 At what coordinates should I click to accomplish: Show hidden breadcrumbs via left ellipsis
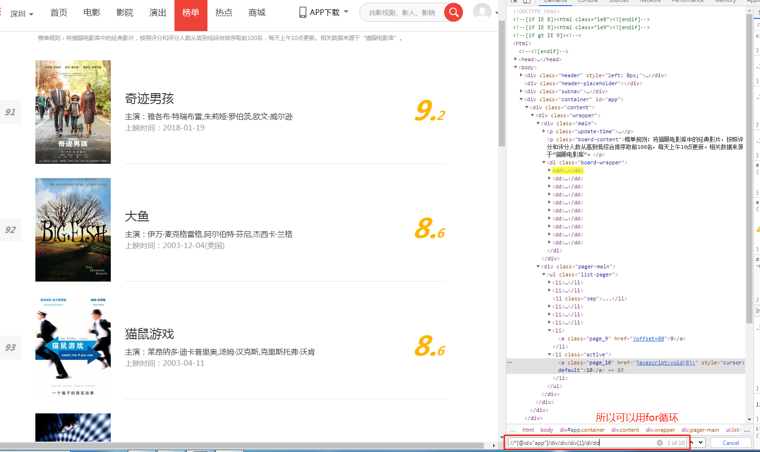512,430
